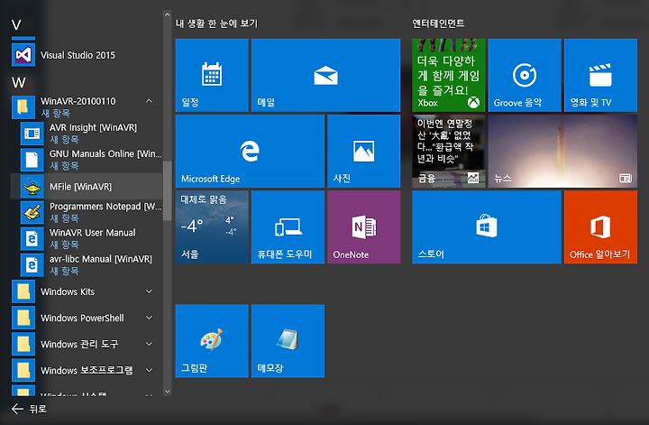Expand the Windows 관리 도구 chevron
This screenshot has height=425, width=649.
pyautogui.click(x=149, y=344)
